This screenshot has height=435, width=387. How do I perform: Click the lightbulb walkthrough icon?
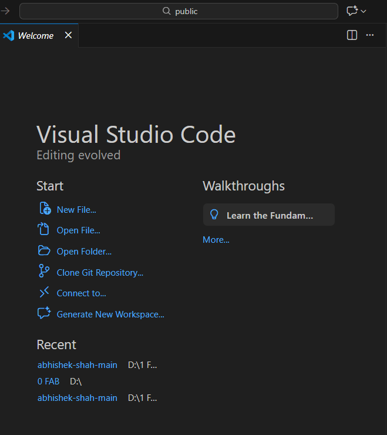(x=214, y=215)
